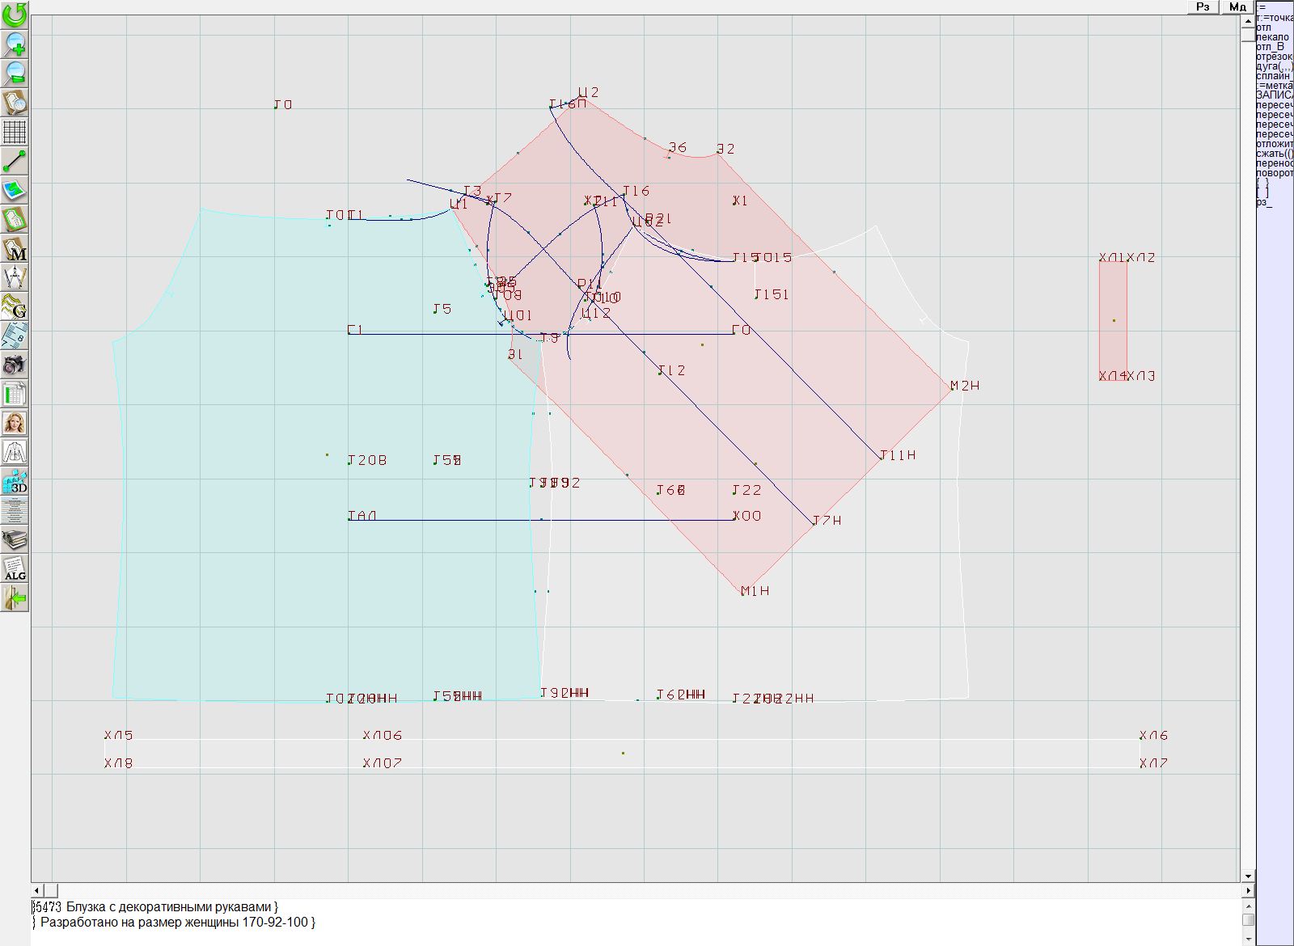Open the jacket garment sketch icon
The width and height of the screenshot is (1294, 946).
tap(15, 452)
